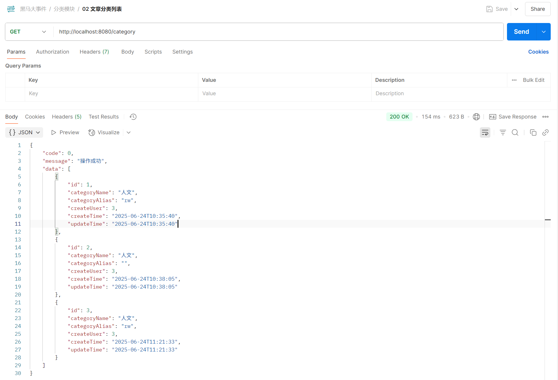Screen dimensions: 558x380
Task: Click the network globe icon
Action: [476, 117]
